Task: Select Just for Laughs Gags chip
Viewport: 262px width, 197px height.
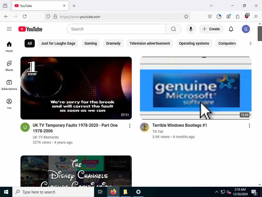Action: [x=58, y=43]
